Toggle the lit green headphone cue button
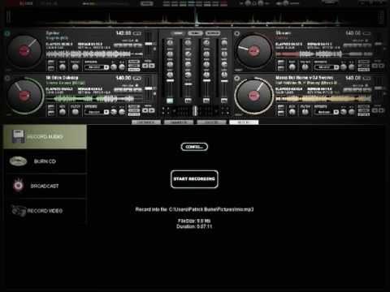The image size is (390, 292). (x=170, y=101)
